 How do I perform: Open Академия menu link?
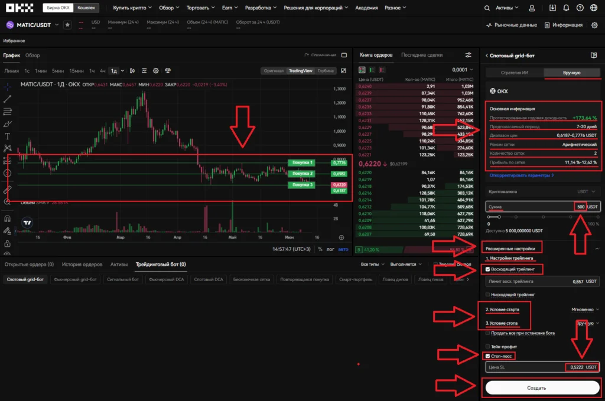coord(366,8)
